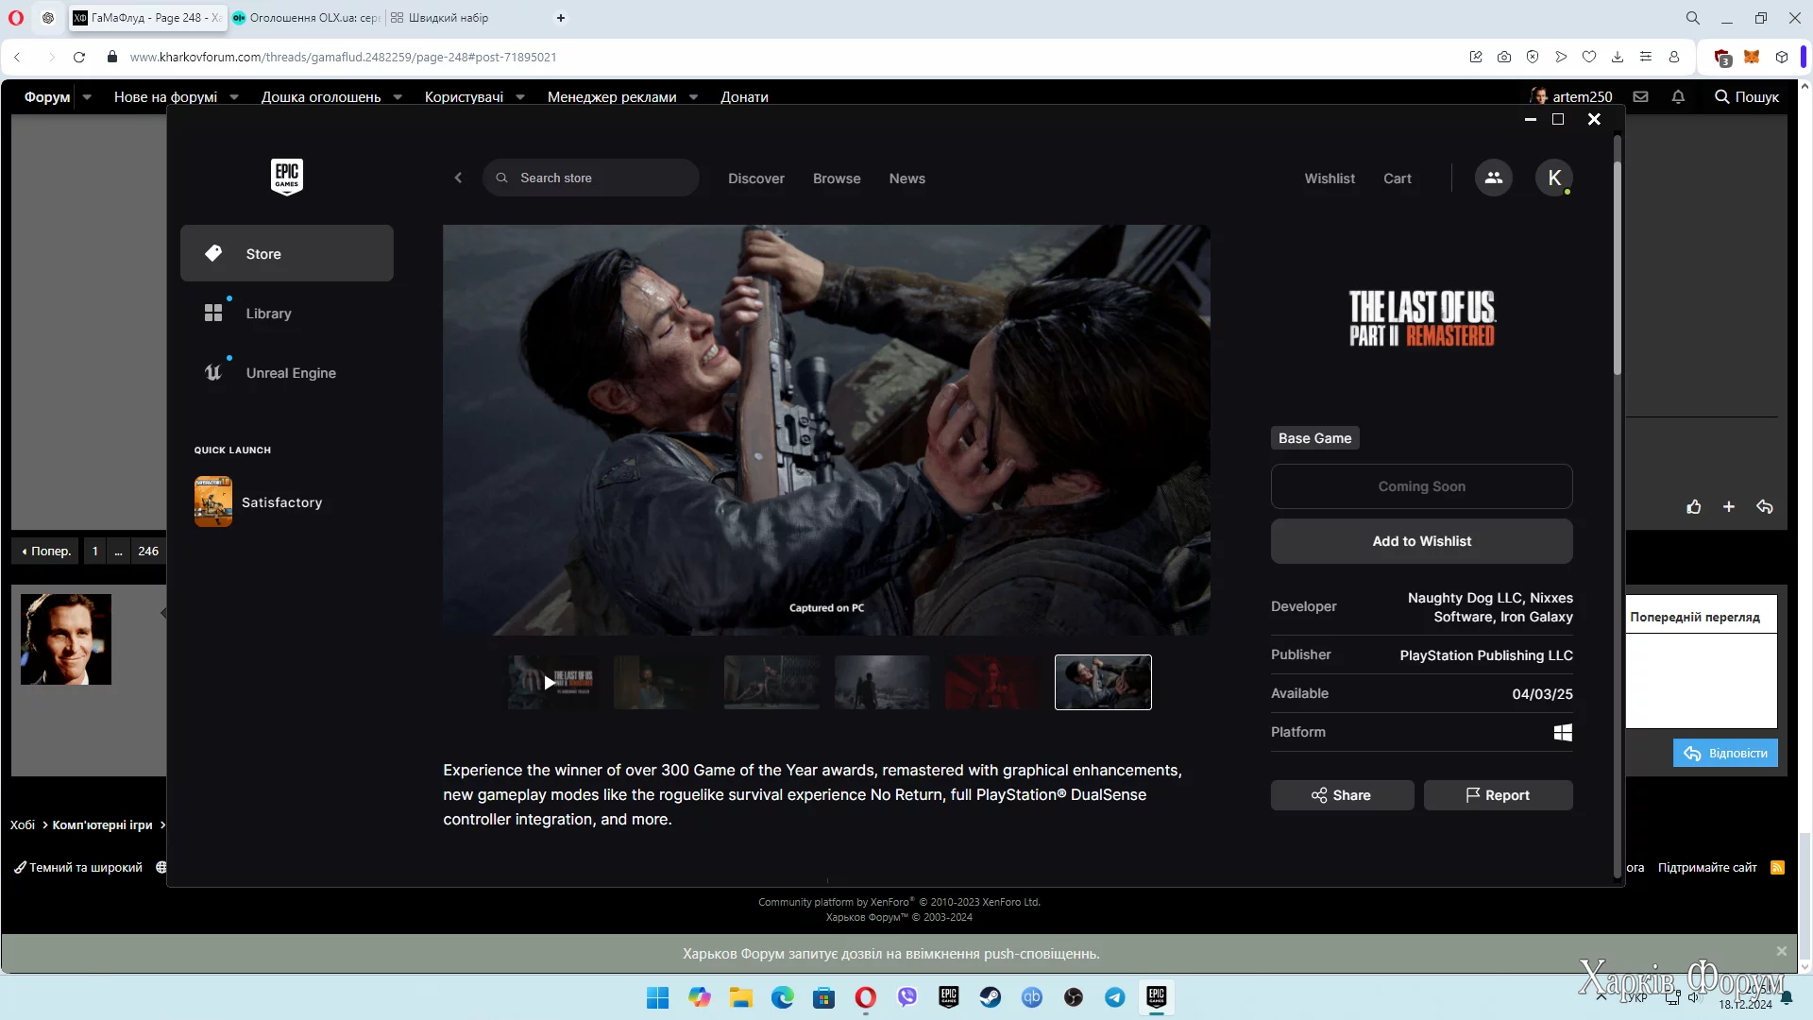The width and height of the screenshot is (1813, 1020).
Task: Expand the Форум menu dropdown arrow
Action: (87, 96)
